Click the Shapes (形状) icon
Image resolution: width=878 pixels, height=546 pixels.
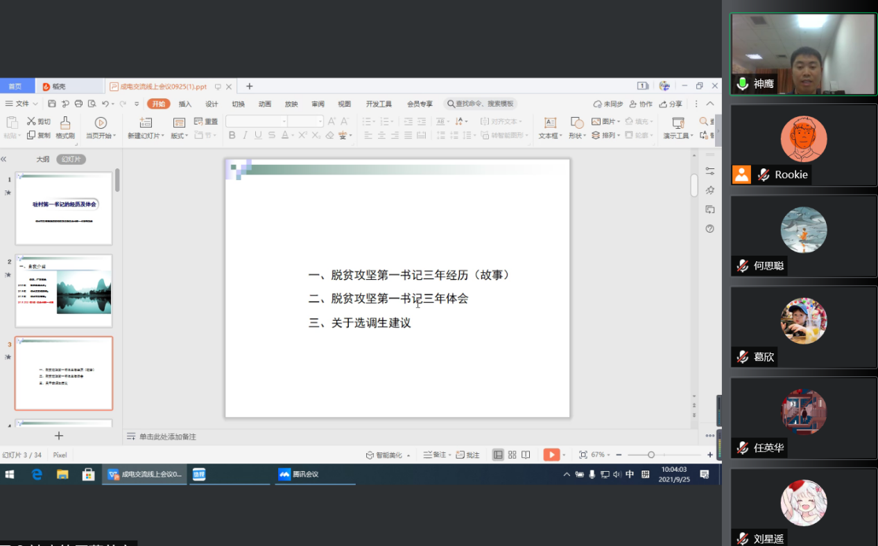576,123
